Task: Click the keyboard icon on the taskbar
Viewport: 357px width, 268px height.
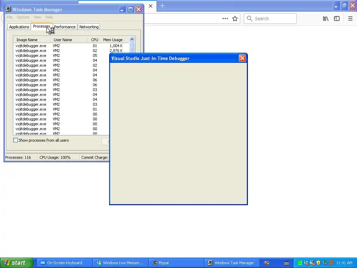Action: [x=287, y=263]
